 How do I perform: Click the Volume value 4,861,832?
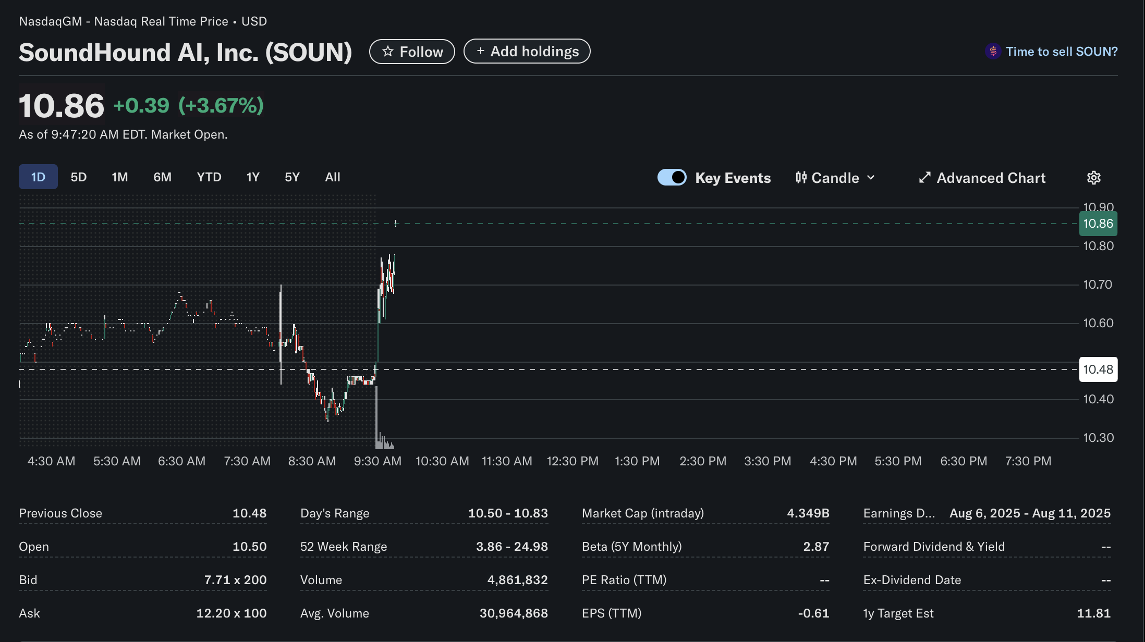[x=518, y=580]
